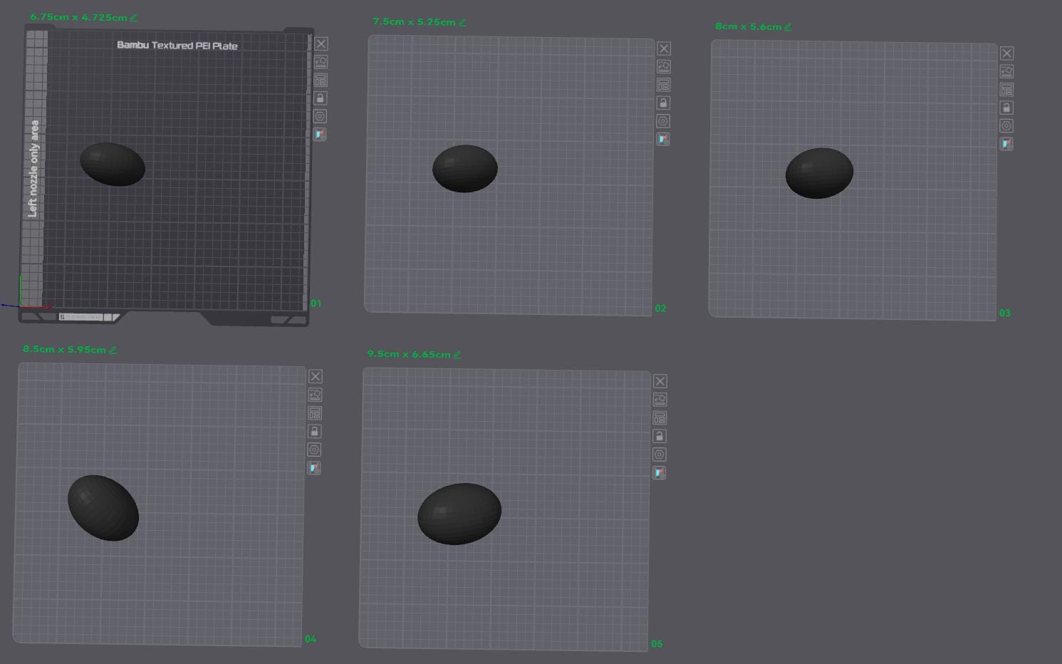This screenshot has height=664, width=1062.
Task: Auto-orient objects on plate 05
Action: point(660,400)
